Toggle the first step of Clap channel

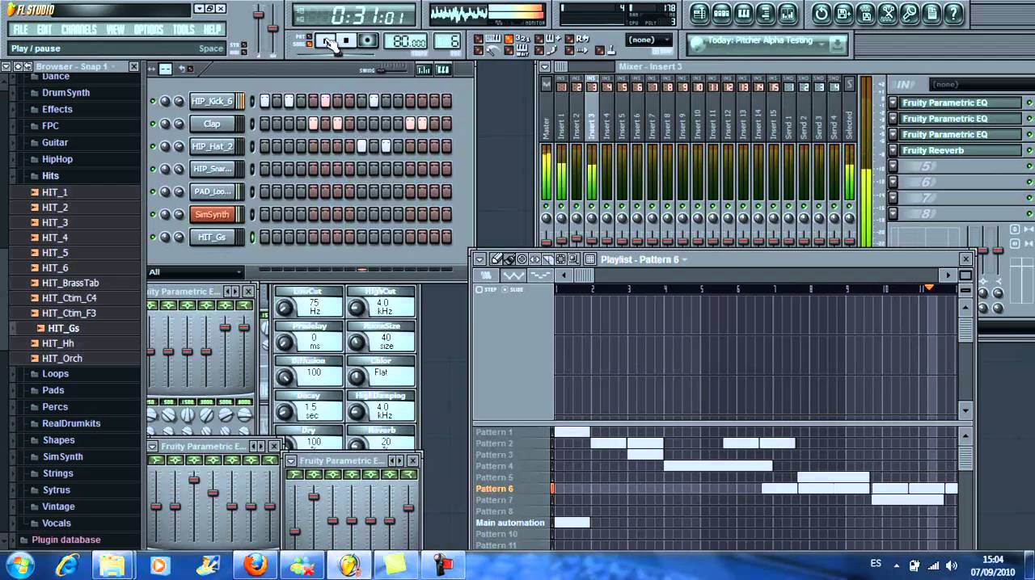point(264,124)
